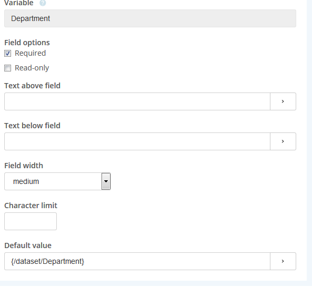
Task: Uncheck the Required checkbox
Action: pos(7,54)
